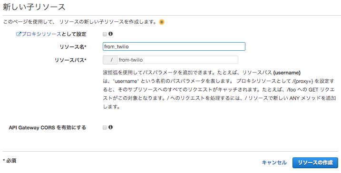
Task: Click the API Gateway CORS を有効にする label
Action: (x=48, y=127)
